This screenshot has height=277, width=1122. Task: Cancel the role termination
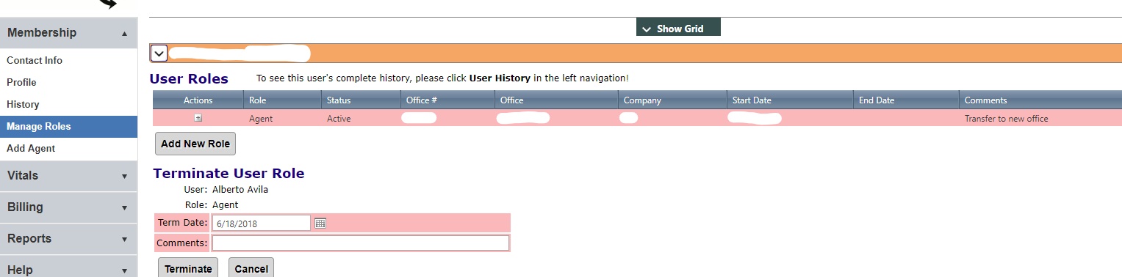[x=251, y=268]
